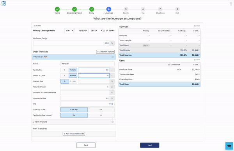The height and width of the screenshot is (151, 234).
Task: Click Add Debt Tranche button
Action: (x=105, y=52)
